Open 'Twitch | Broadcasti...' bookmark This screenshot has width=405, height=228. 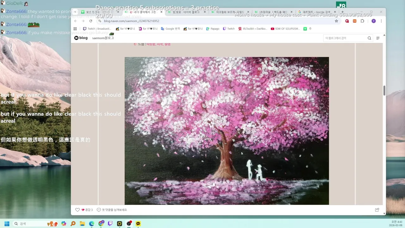(97, 28)
